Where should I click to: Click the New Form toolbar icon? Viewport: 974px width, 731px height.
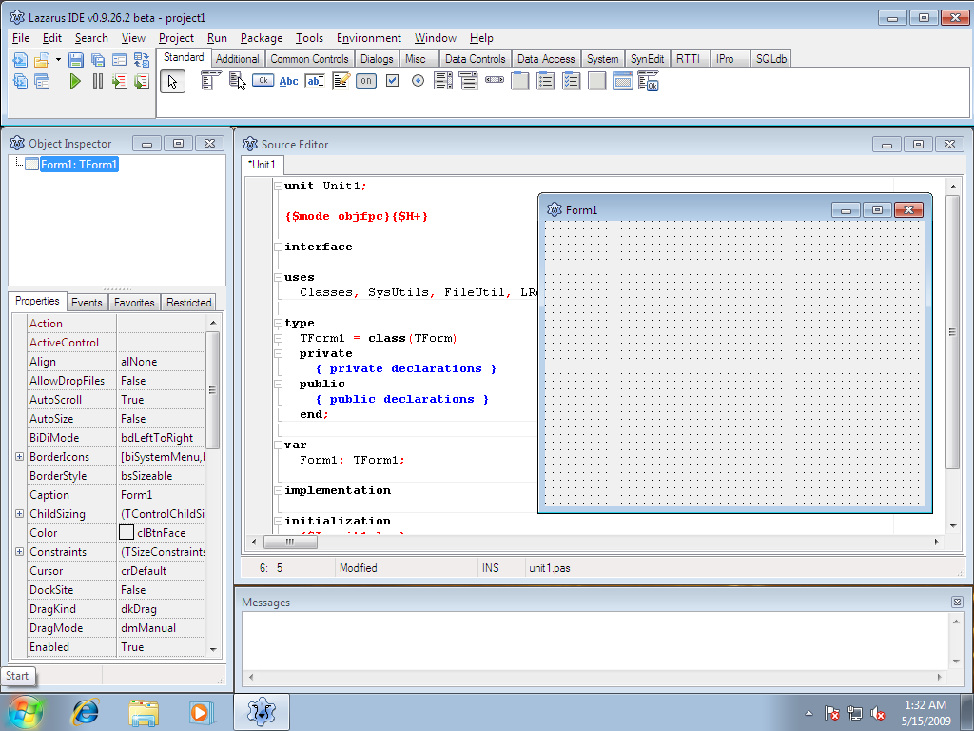tap(119, 60)
